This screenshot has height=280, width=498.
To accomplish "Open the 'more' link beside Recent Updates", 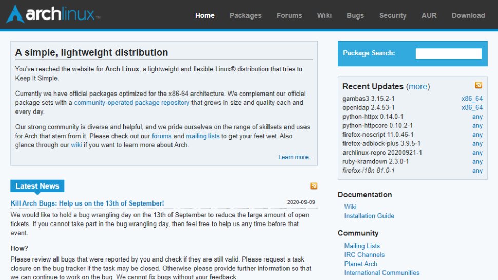I will (x=418, y=87).
